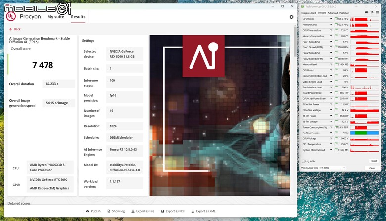Click the PerfCap Reason color bar
The height and width of the screenshot is (221, 386).
click(x=365, y=133)
